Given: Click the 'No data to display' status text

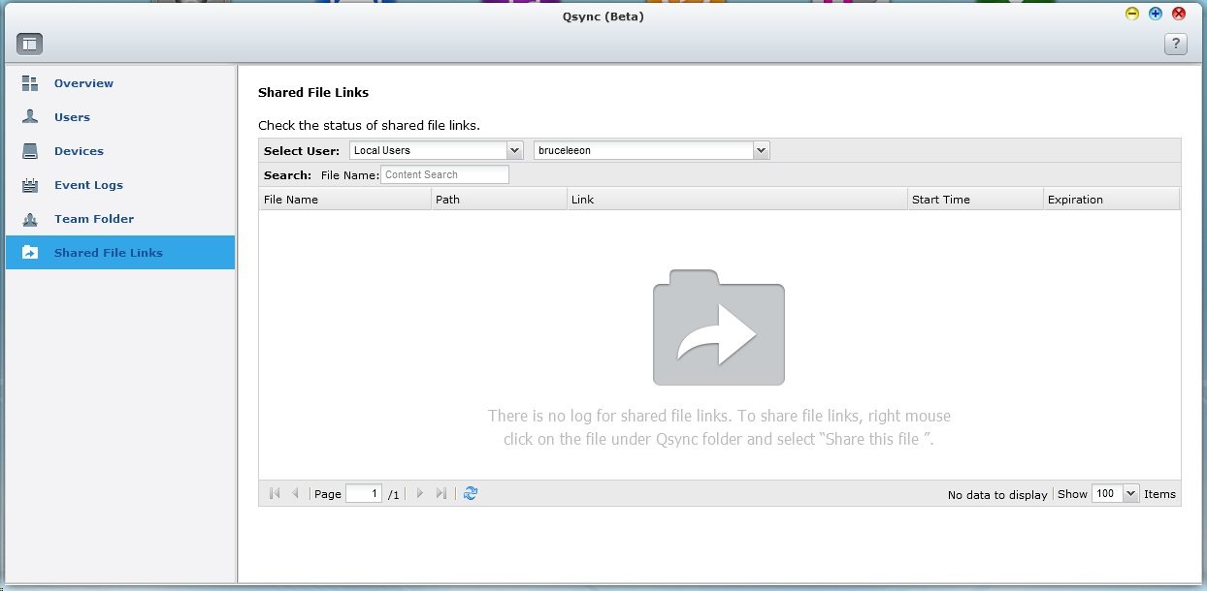Looking at the screenshot, I should point(997,494).
